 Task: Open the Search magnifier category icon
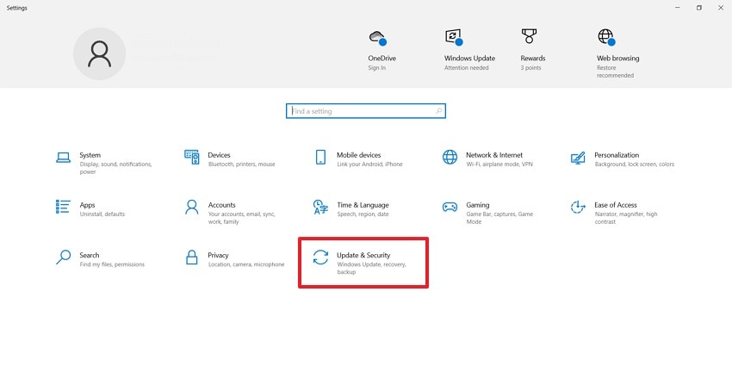(x=63, y=257)
